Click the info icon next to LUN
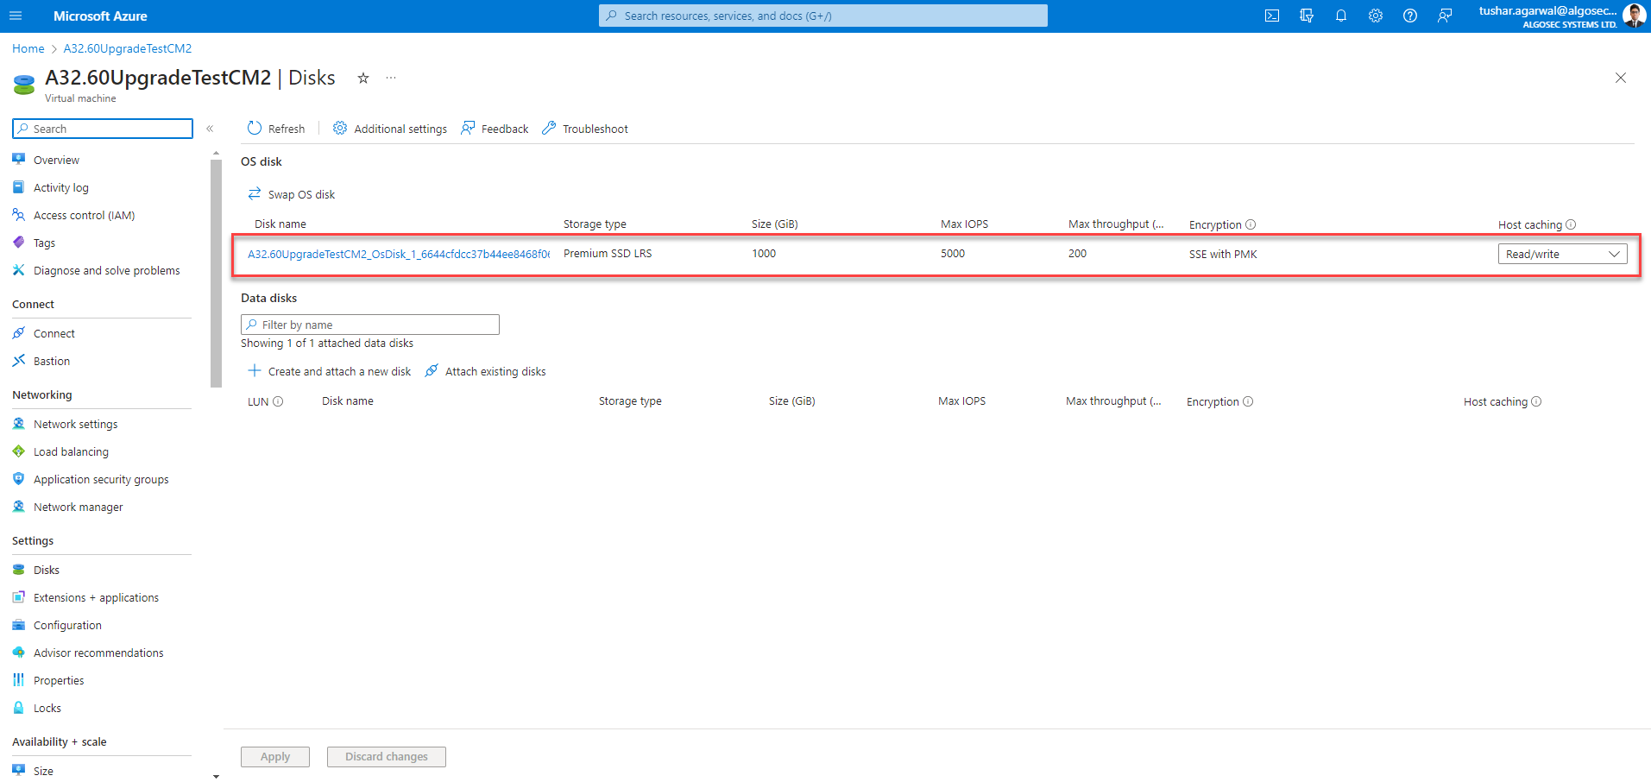Image resolution: width=1651 pixels, height=782 pixels. tap(278, 401)
